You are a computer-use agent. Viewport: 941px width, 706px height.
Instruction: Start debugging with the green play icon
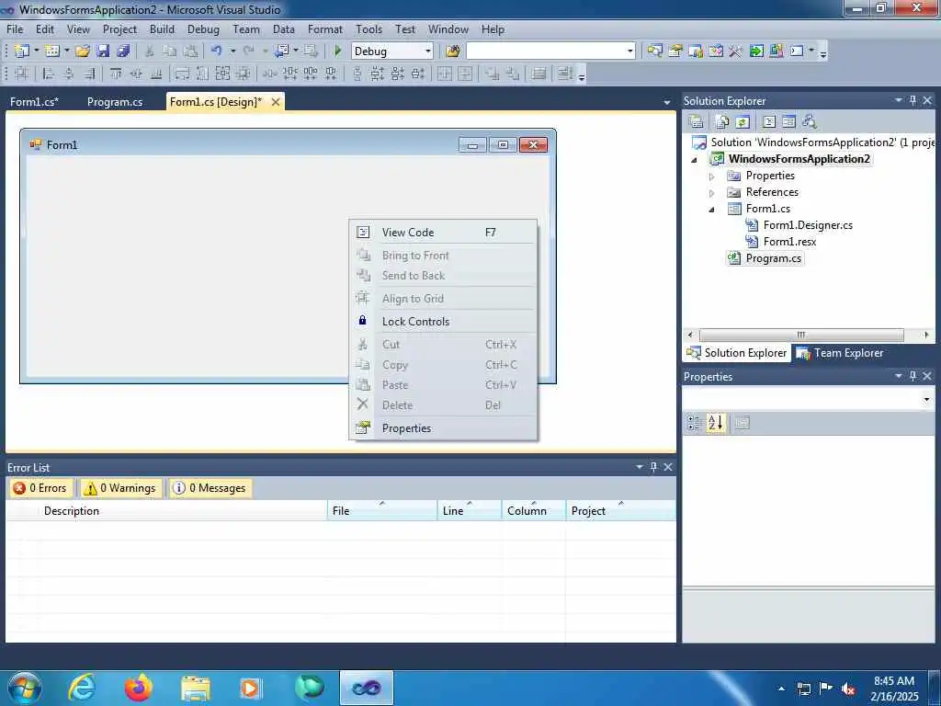[338, 51]
